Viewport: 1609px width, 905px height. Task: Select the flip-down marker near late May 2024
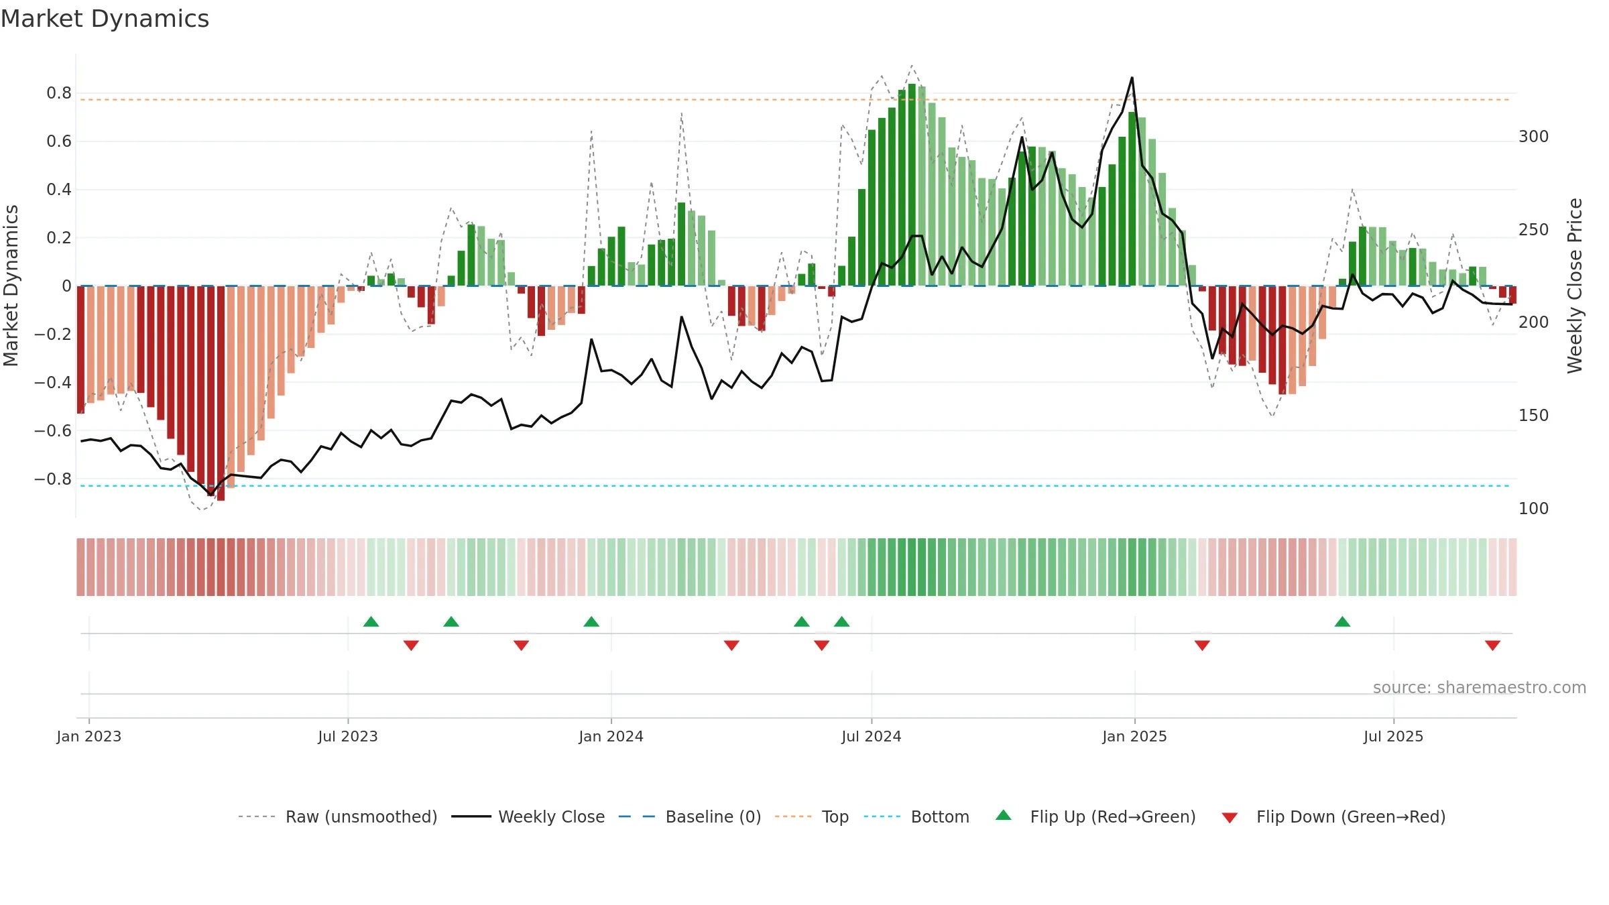(822, 645)
